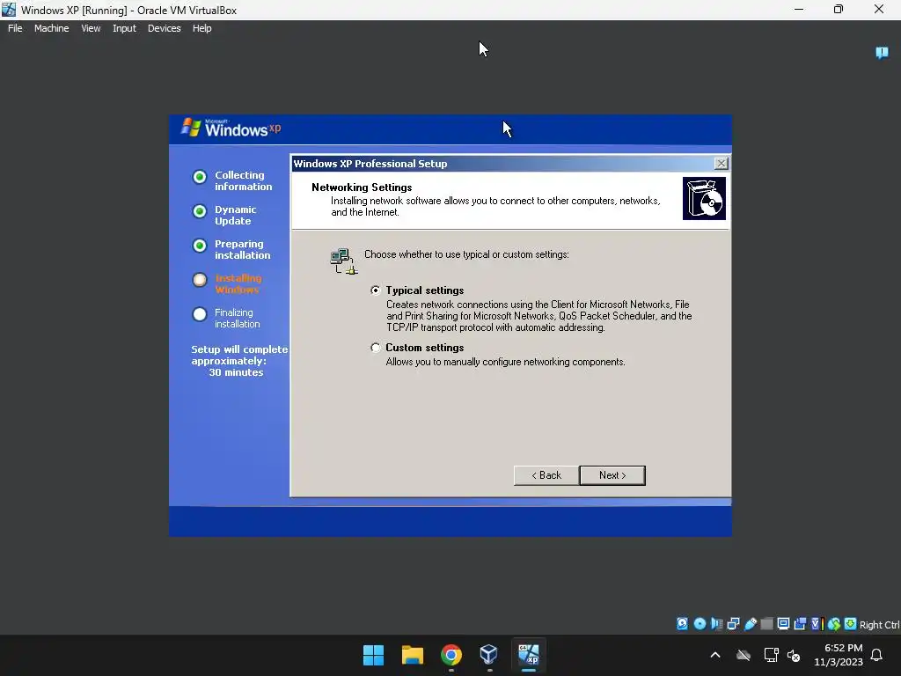
Task: Click the optical disk status icon
Action: [x=700, y=624]
